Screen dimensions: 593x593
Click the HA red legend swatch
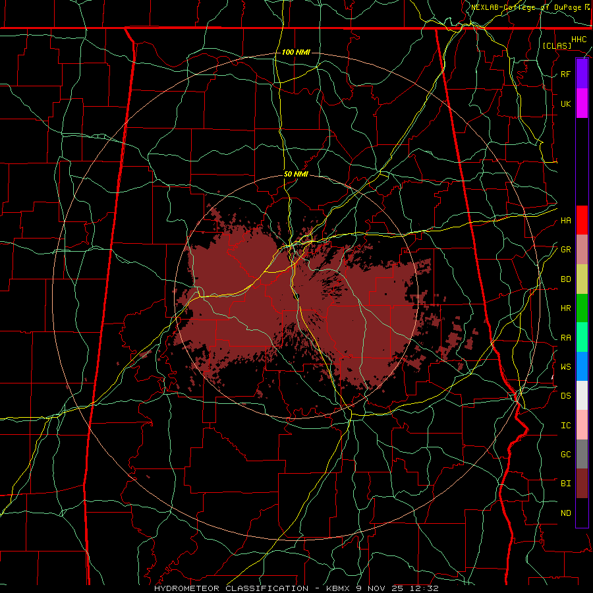tap(582, 220)
